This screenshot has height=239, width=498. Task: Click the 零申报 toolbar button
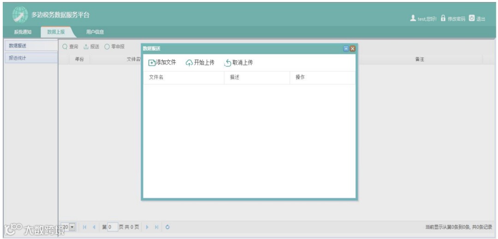[x=114, y=47]
